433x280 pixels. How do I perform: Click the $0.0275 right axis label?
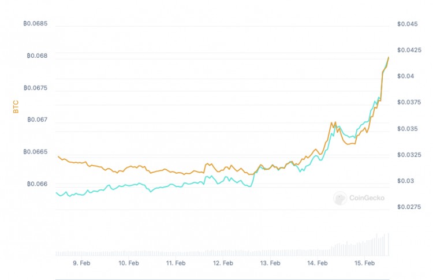[x=409, y=207]
